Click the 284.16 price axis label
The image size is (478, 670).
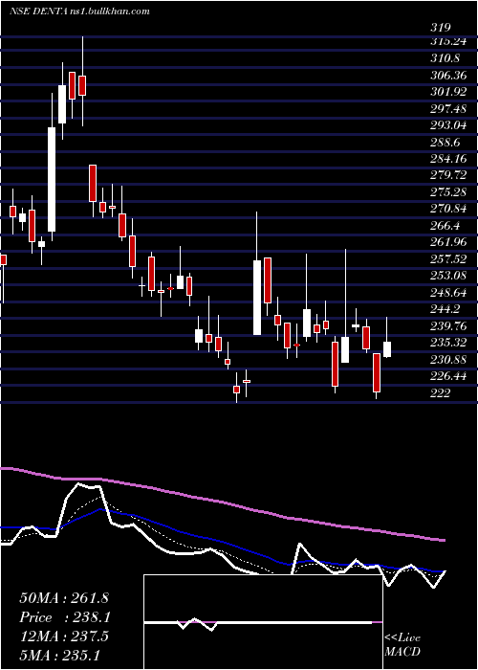point(448,159)
